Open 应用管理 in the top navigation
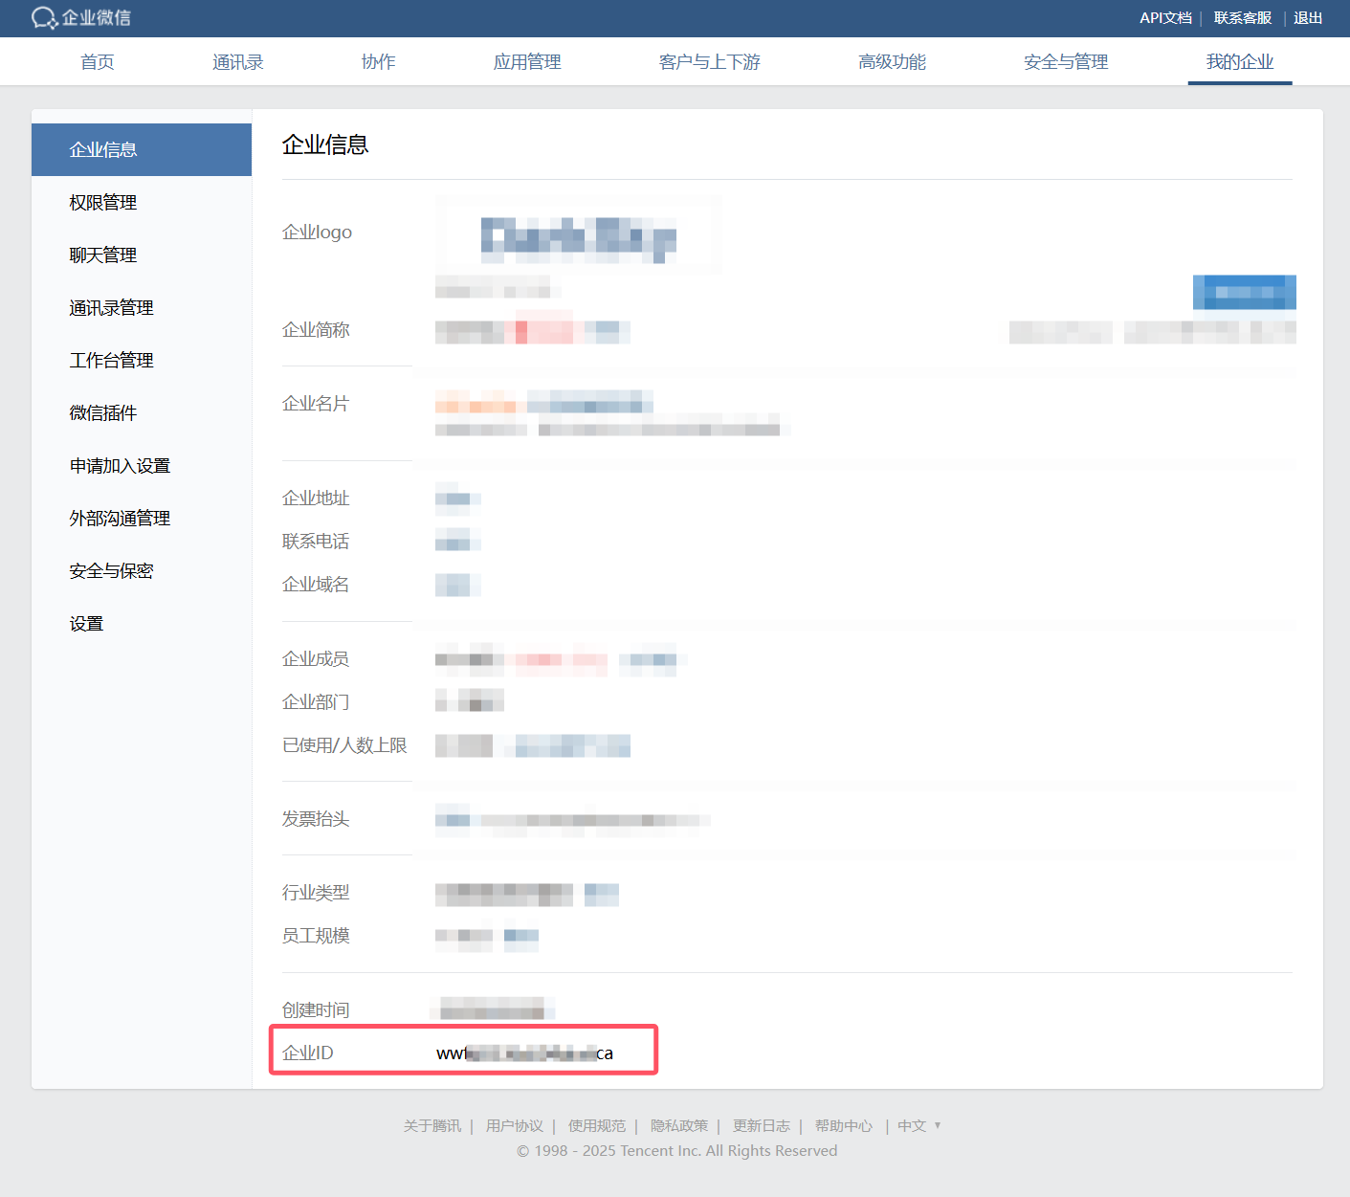Image resolution: width=1350 pixels, height=1197 pixels. click(527, 62)
